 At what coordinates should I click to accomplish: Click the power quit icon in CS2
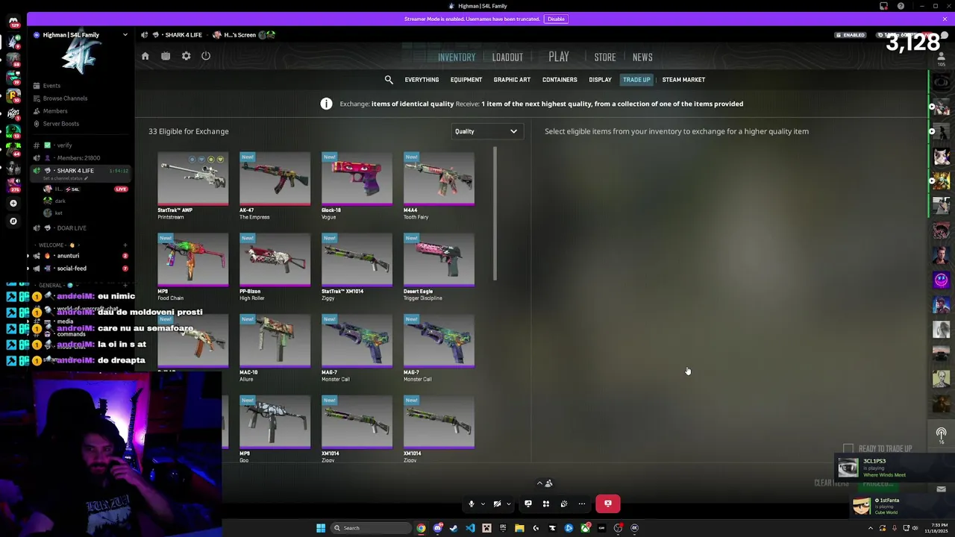[206, 56]
